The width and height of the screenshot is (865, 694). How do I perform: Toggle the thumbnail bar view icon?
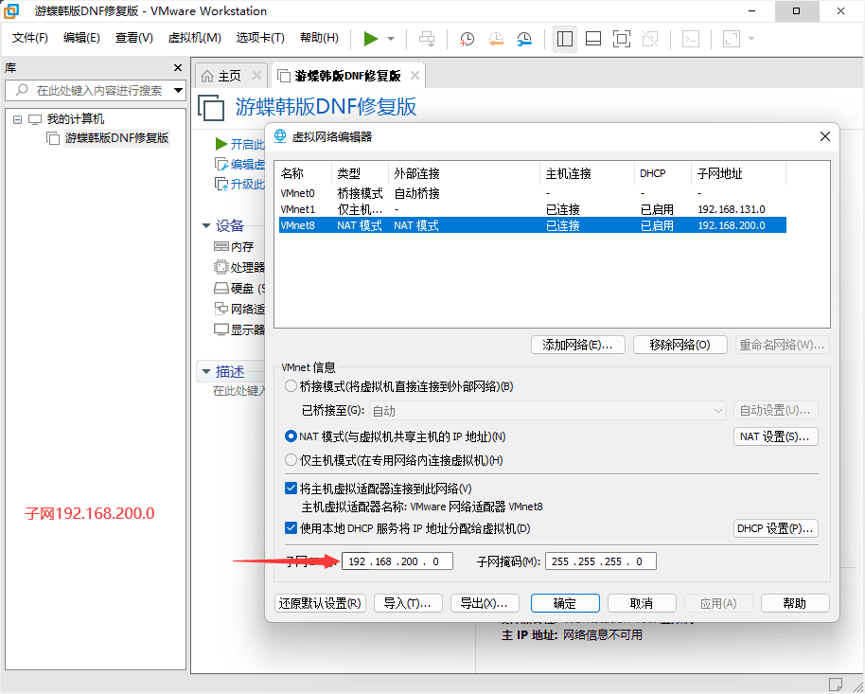(x=593, y=39)
